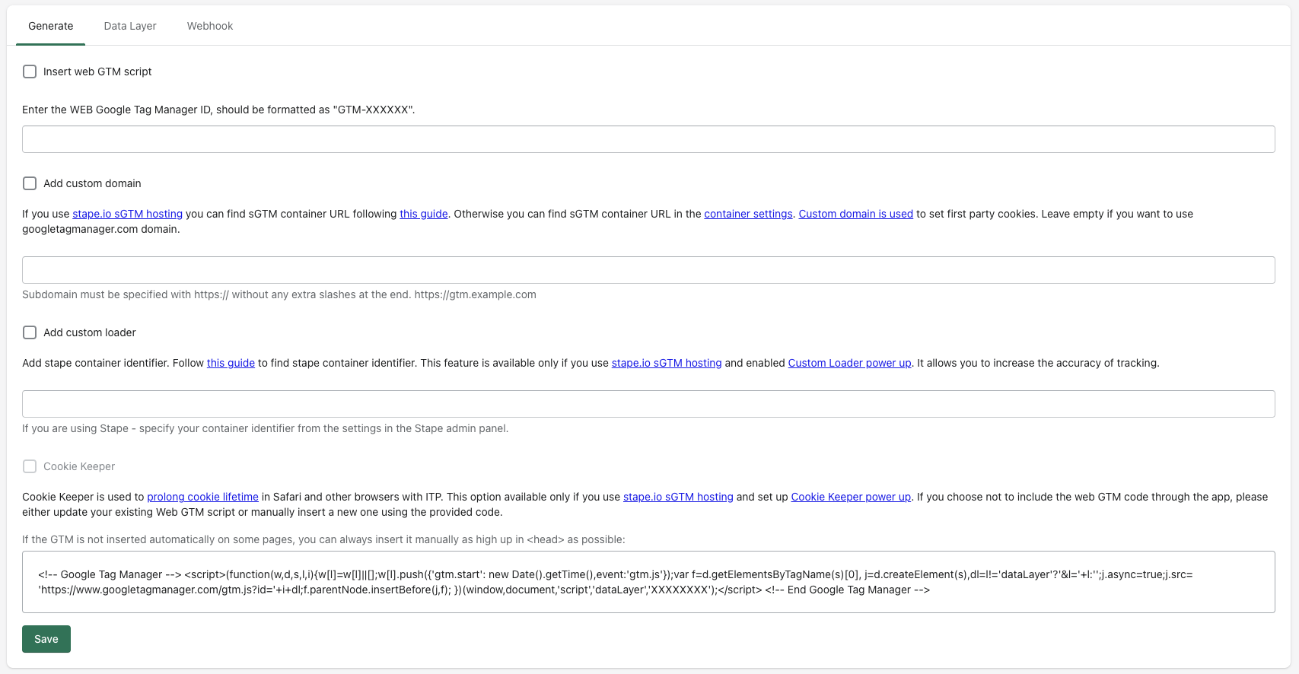Open the Webhook tab
1299x674 pixels.
pyautogui.click(x=210, y=26)
